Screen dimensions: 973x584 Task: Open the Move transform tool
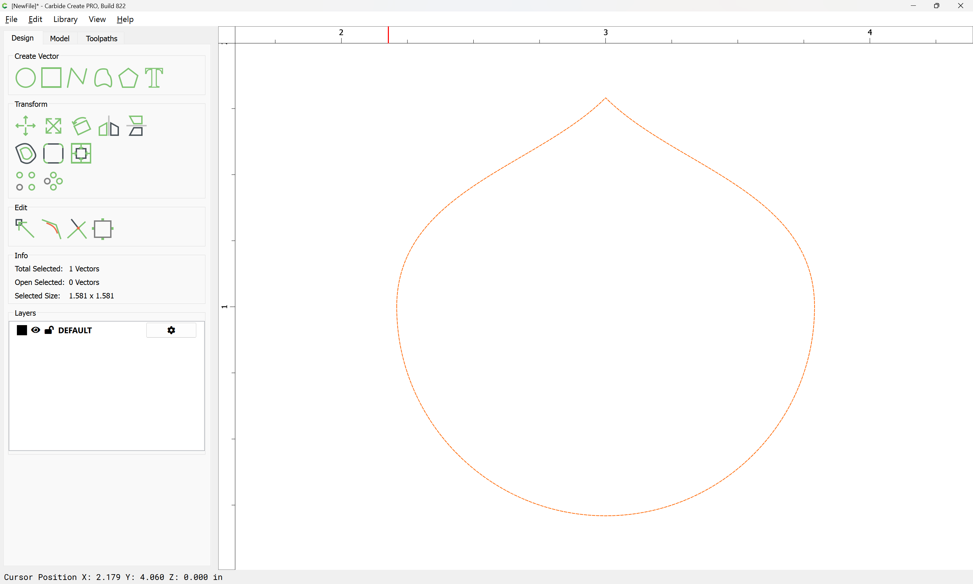click(26, 126)
